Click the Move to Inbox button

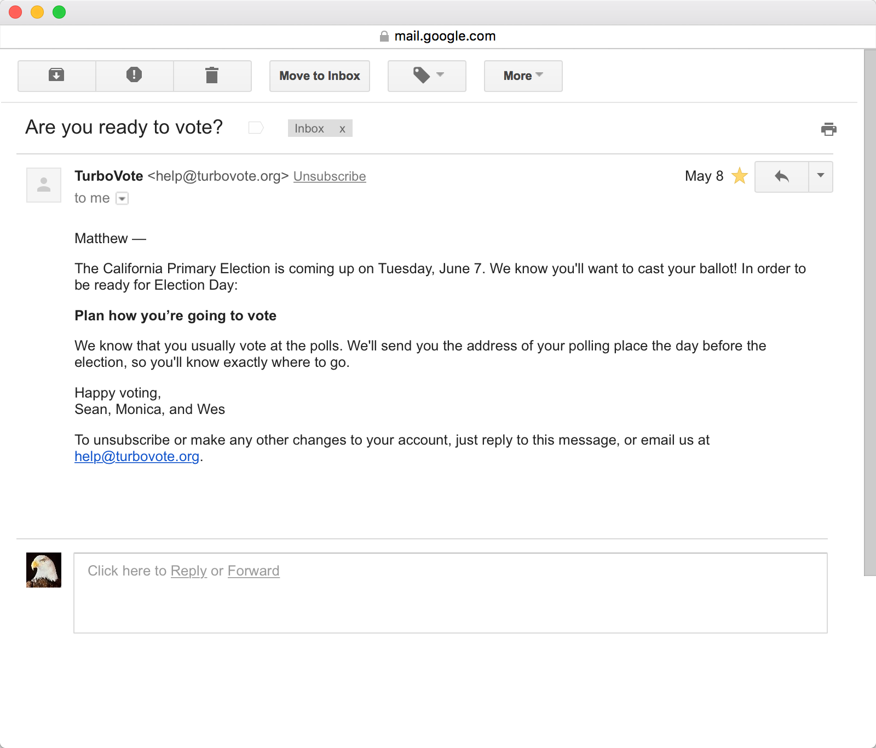[x=320, y=76]
